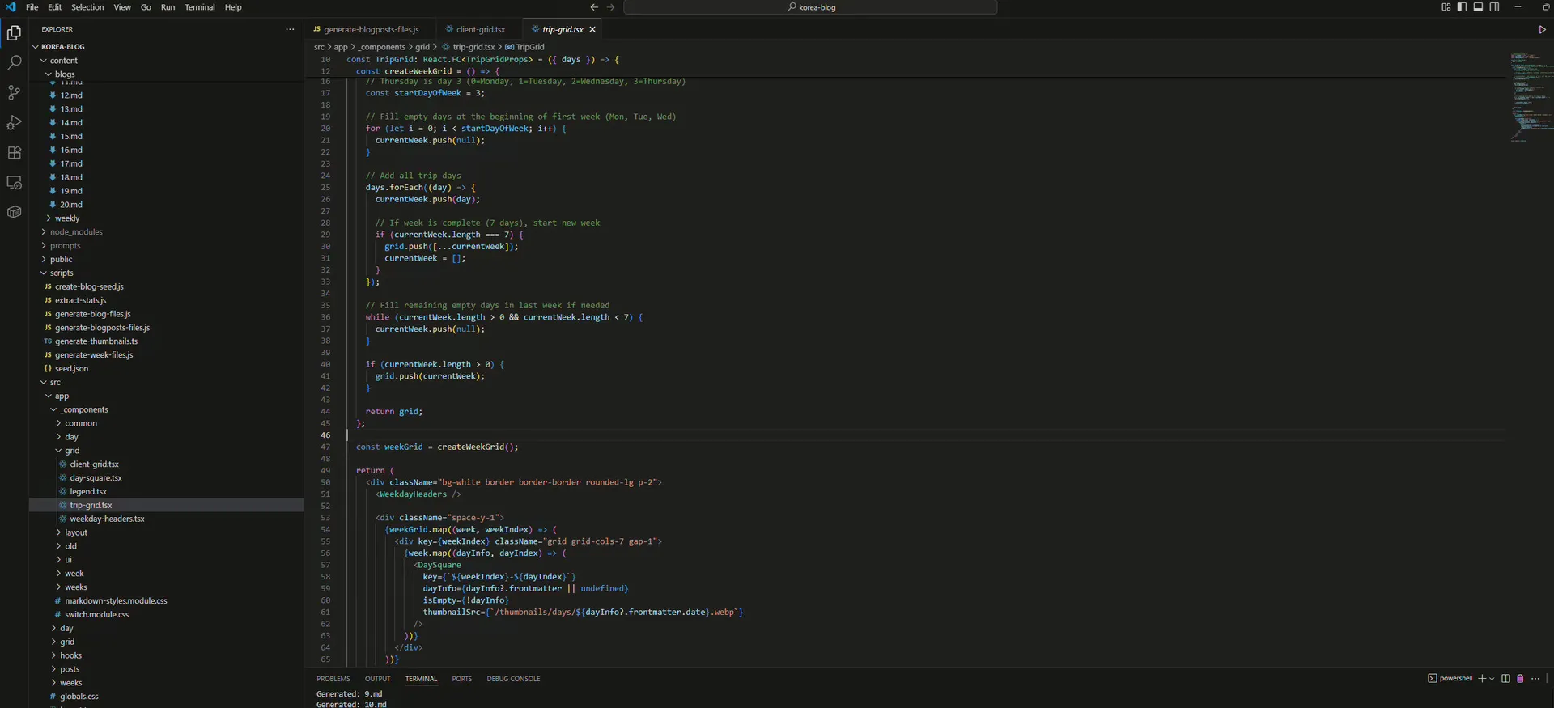
Task: Switch to the client-grid.tsx tab
Action: [479, 29]
